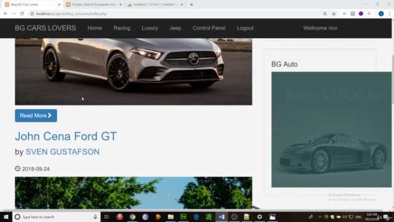Open the Jeep category

click(x=175, y=28)
